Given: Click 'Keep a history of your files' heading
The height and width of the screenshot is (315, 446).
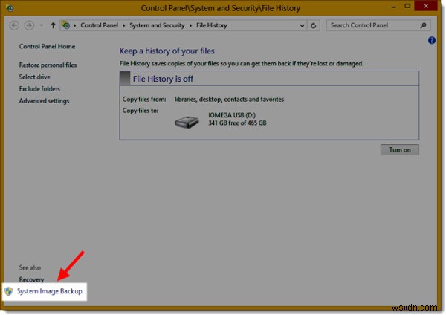Looking at the screenshot, I should [x=167, y=51].
